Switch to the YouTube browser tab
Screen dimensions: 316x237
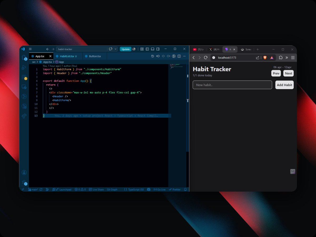(198, 49)
